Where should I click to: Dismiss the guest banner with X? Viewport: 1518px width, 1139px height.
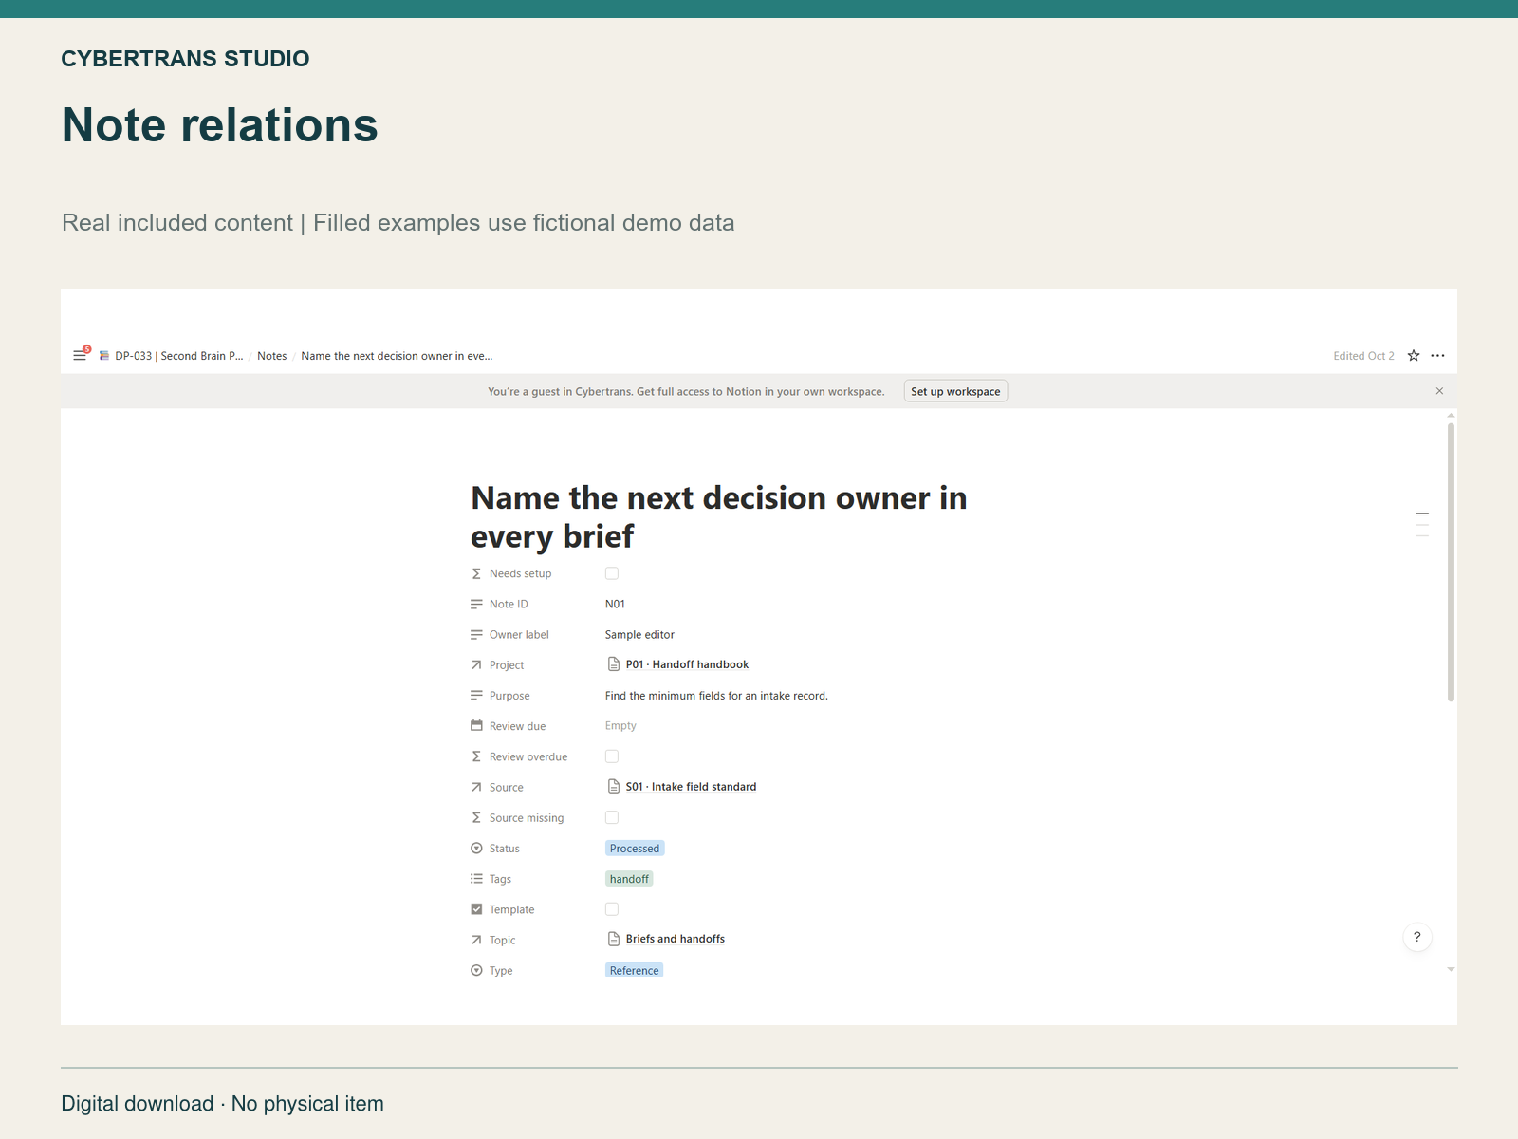click(x=1439, y=391)
